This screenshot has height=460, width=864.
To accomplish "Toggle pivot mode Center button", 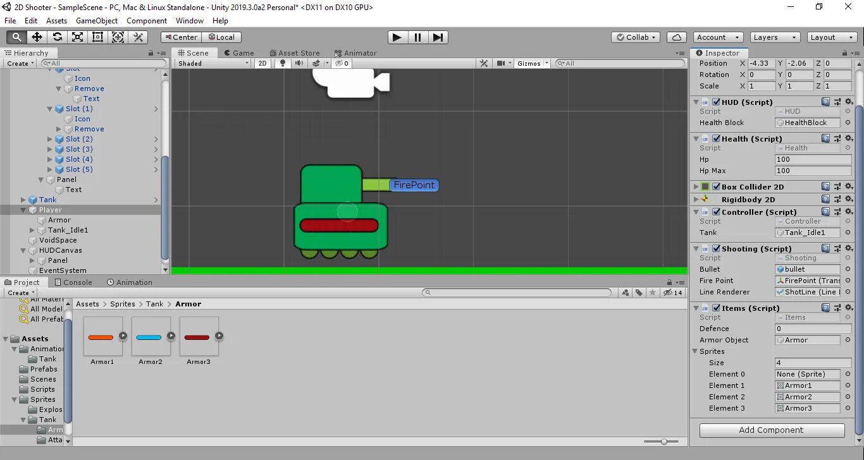I will (x=181, y=37).
